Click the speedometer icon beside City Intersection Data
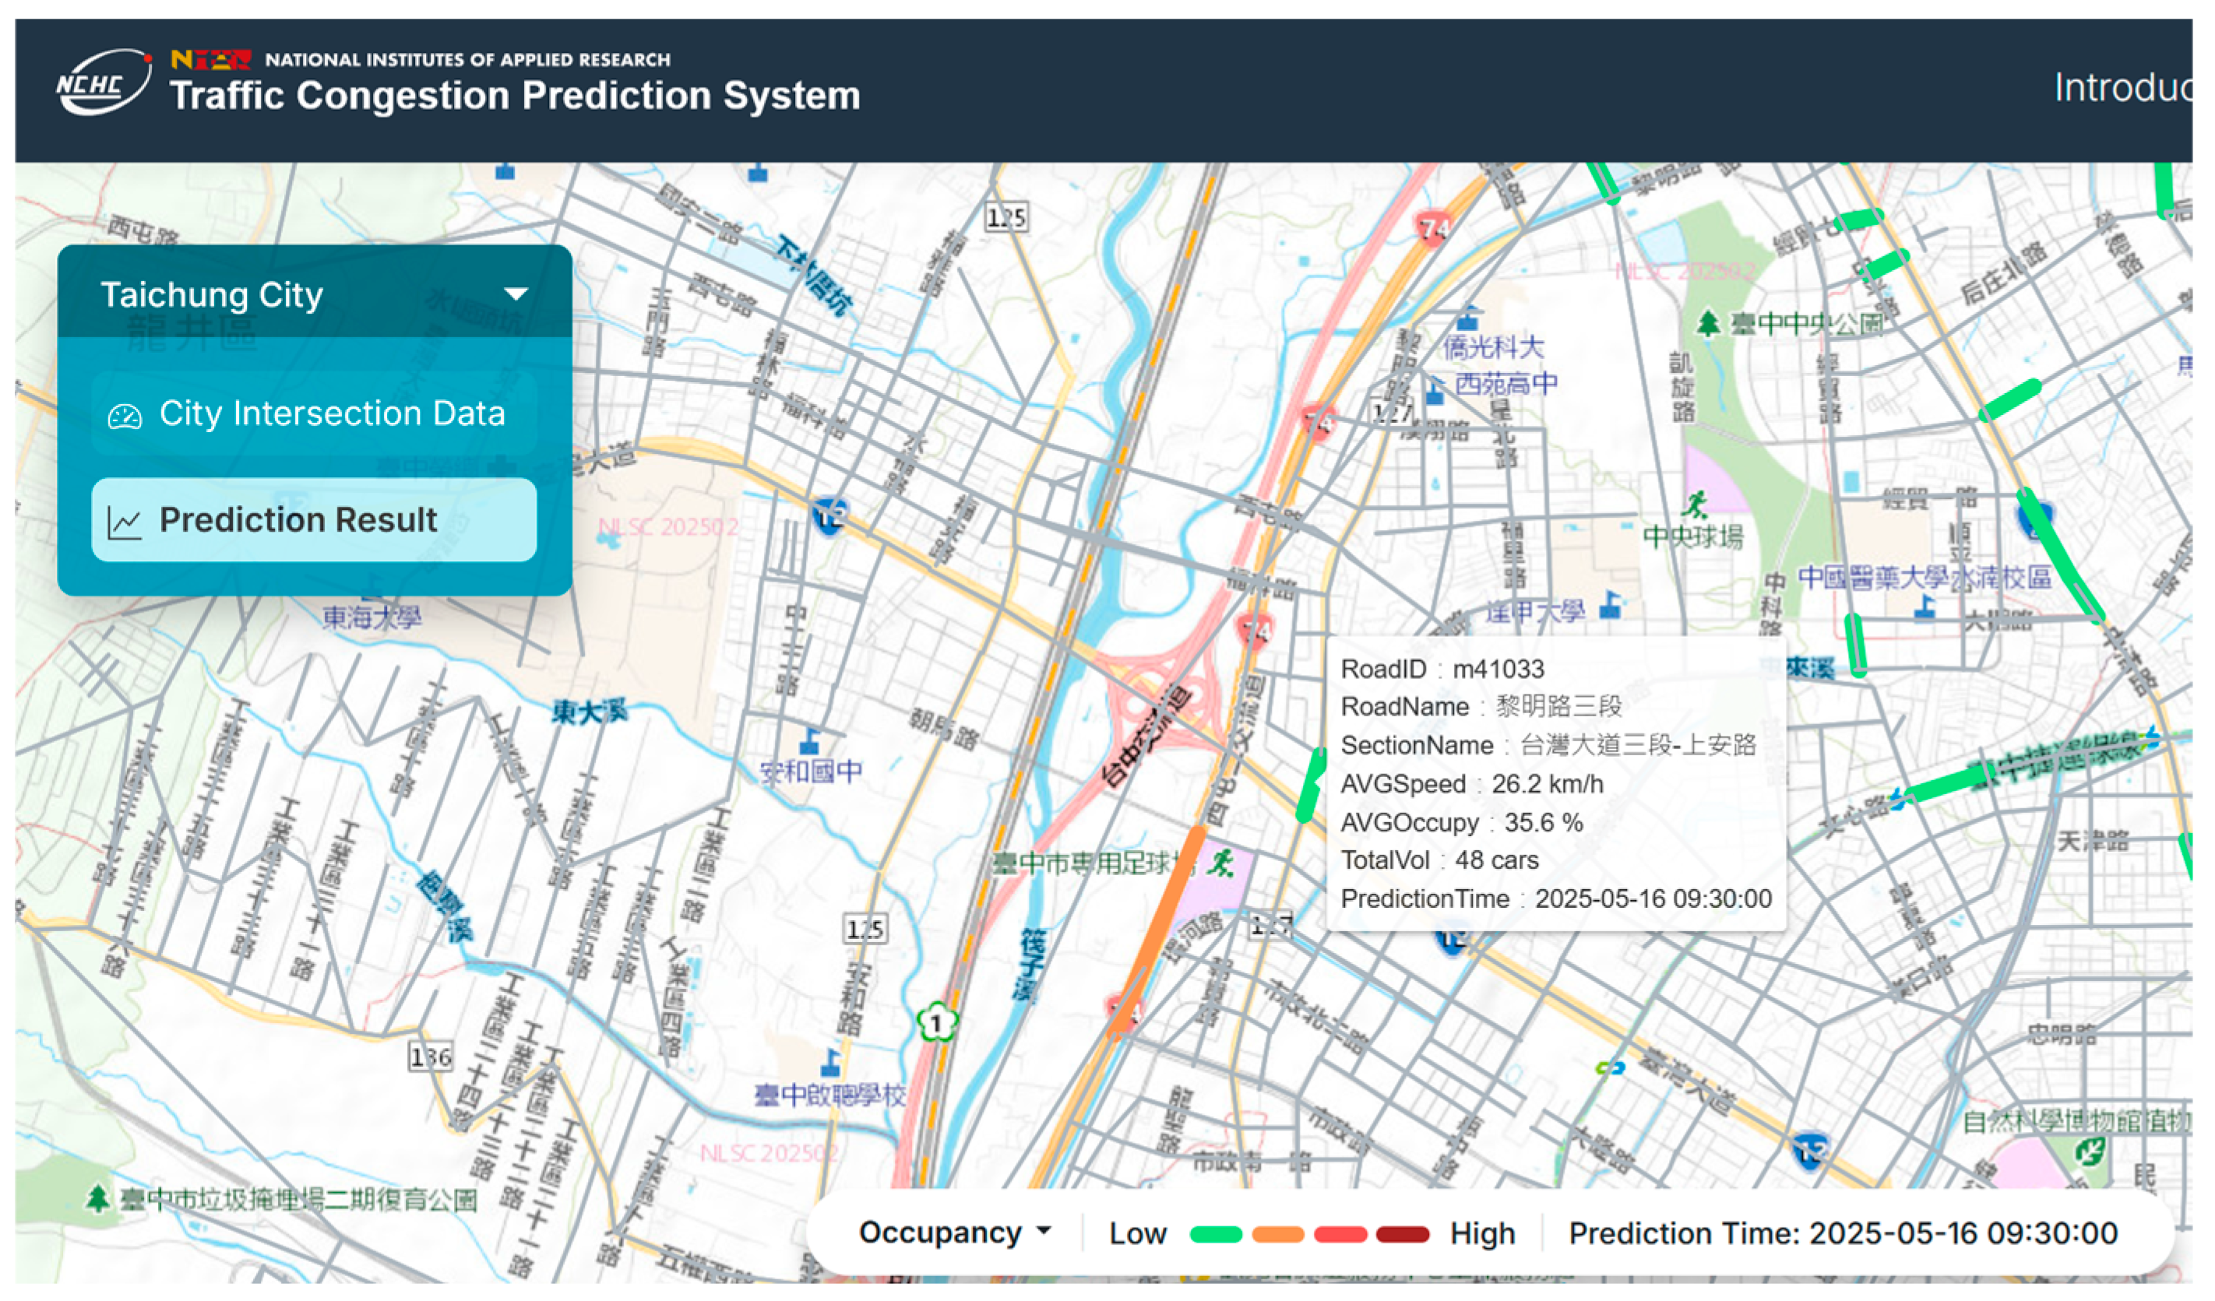 coord(125,416)
